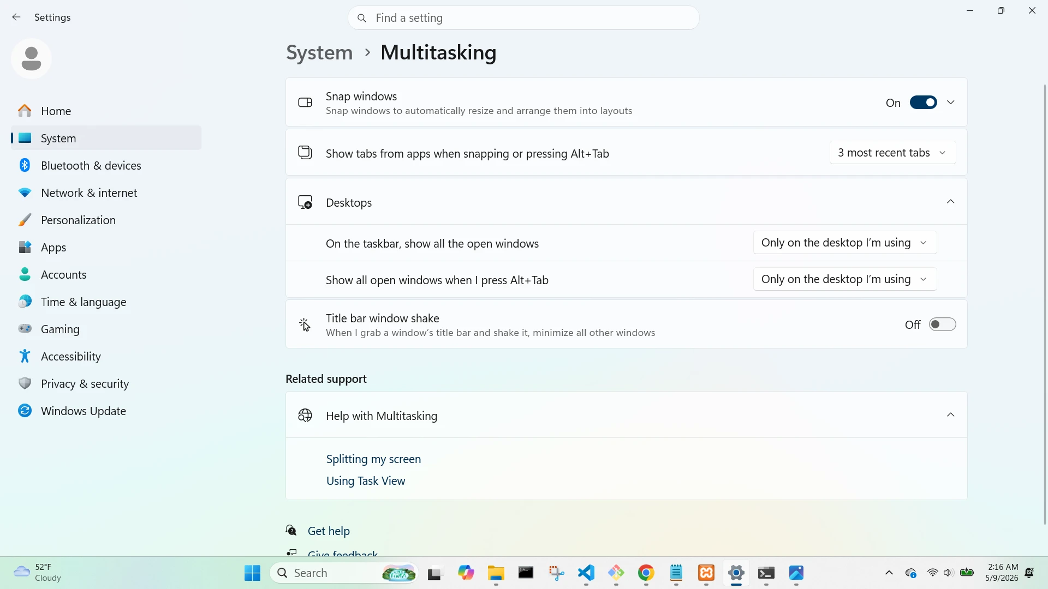Open Visual Studio Code from taskbar
The width and height of the screenshot is (1048, 589).
(x=586, y=573)
